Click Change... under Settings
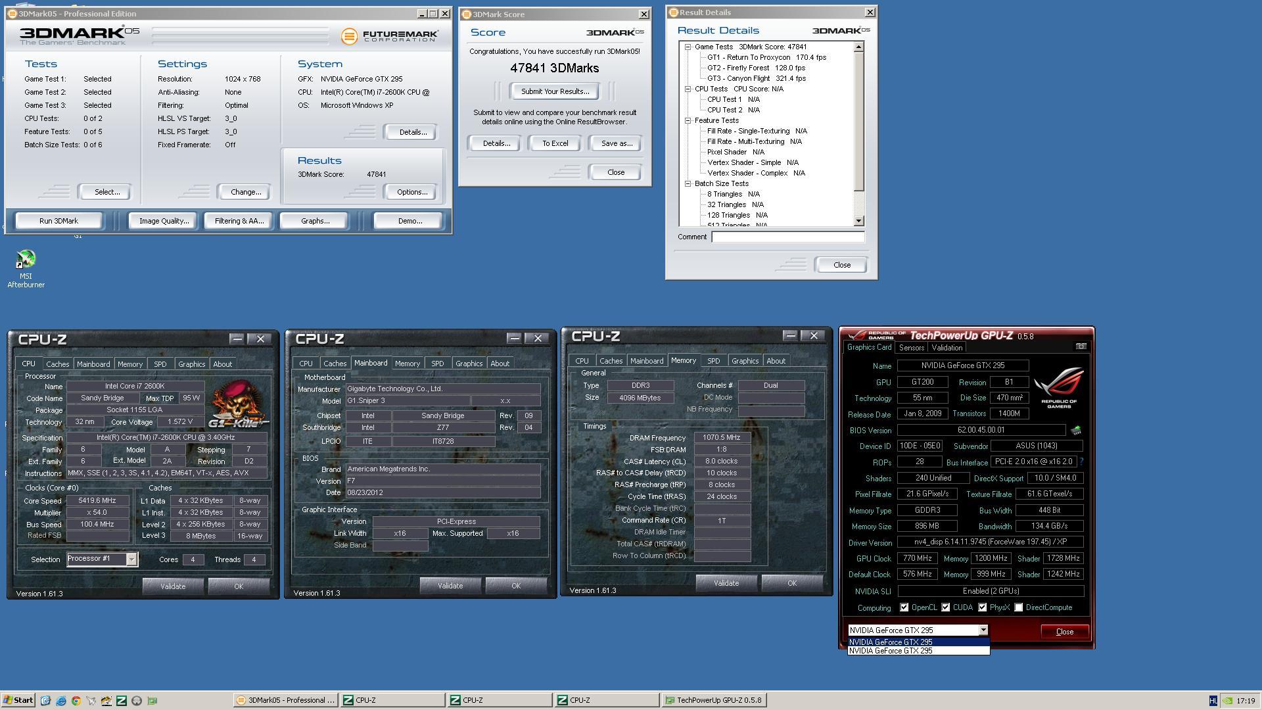Viewport: 1262px width, 710px height. coord(246,192)
